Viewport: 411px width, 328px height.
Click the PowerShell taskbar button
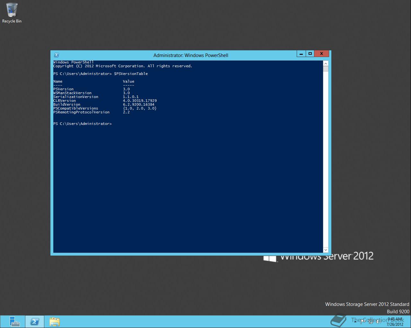click(x=35, y=322)
